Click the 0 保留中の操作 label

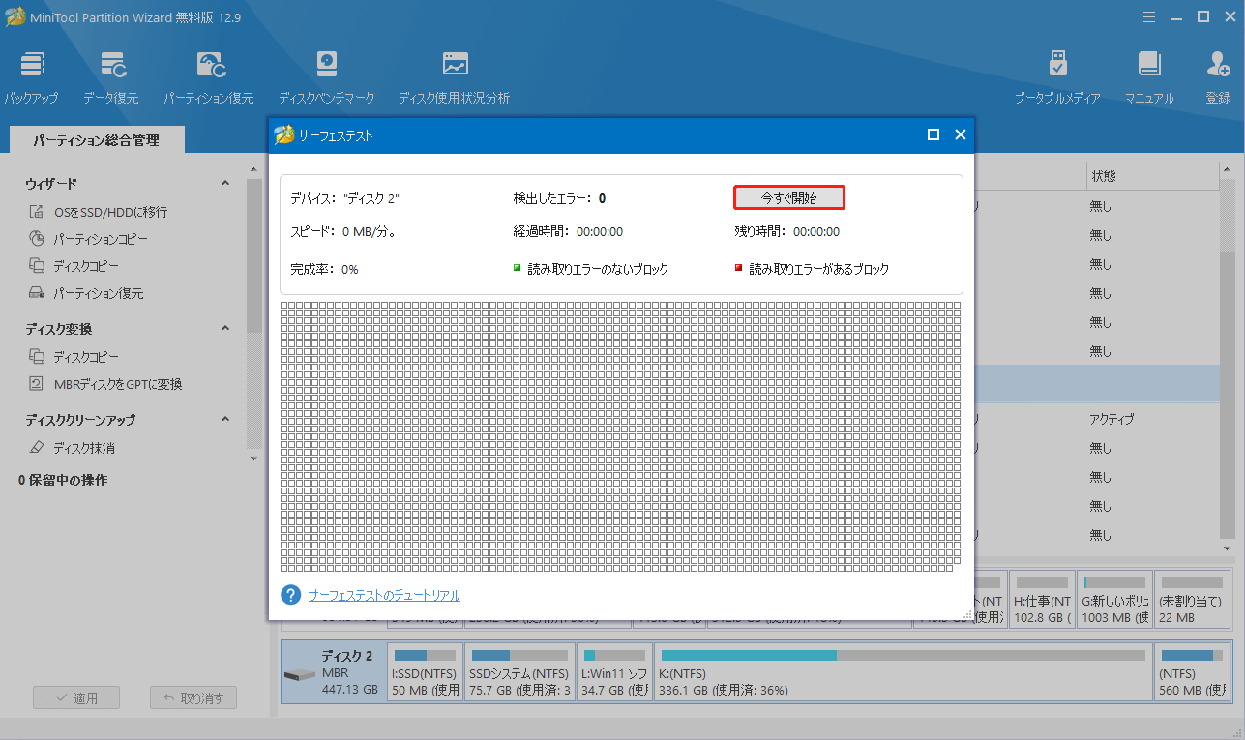tap(63, 480)
